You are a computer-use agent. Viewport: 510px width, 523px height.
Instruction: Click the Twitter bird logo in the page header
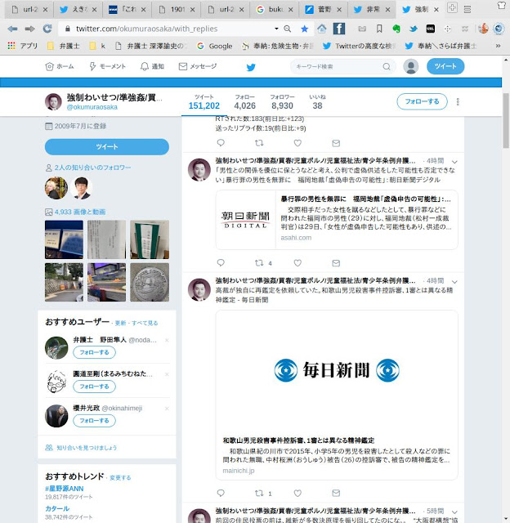(251, 67)
